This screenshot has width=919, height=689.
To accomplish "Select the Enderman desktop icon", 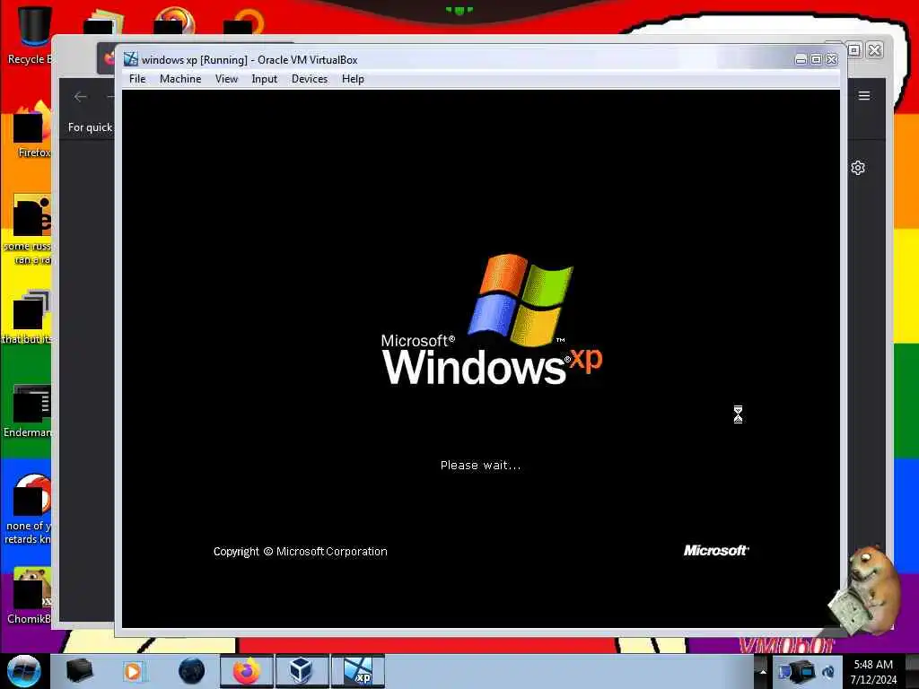I will [x=30, y=410].
